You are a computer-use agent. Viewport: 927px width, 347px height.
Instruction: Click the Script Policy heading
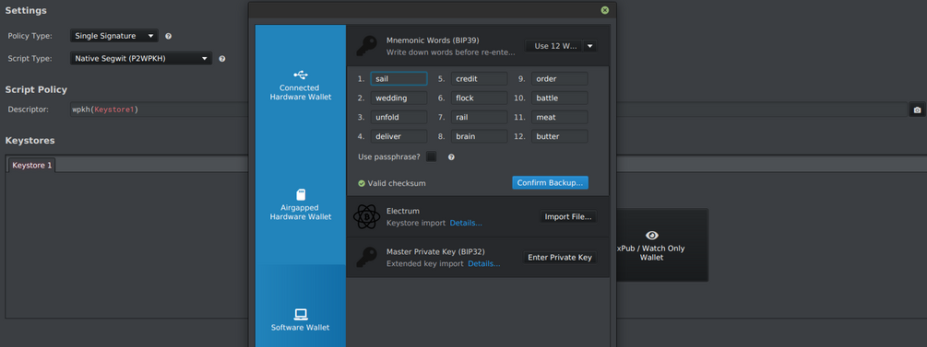(36, 89)
